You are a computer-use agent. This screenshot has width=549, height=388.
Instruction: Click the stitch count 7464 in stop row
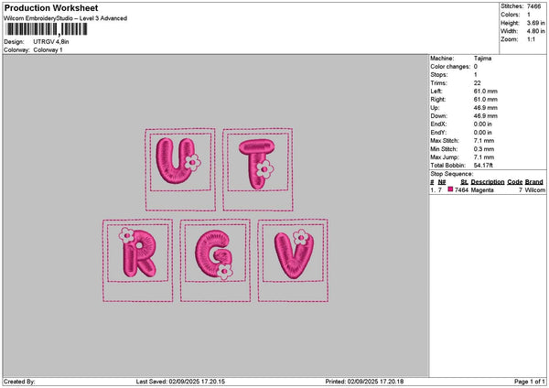coord(461,189)
